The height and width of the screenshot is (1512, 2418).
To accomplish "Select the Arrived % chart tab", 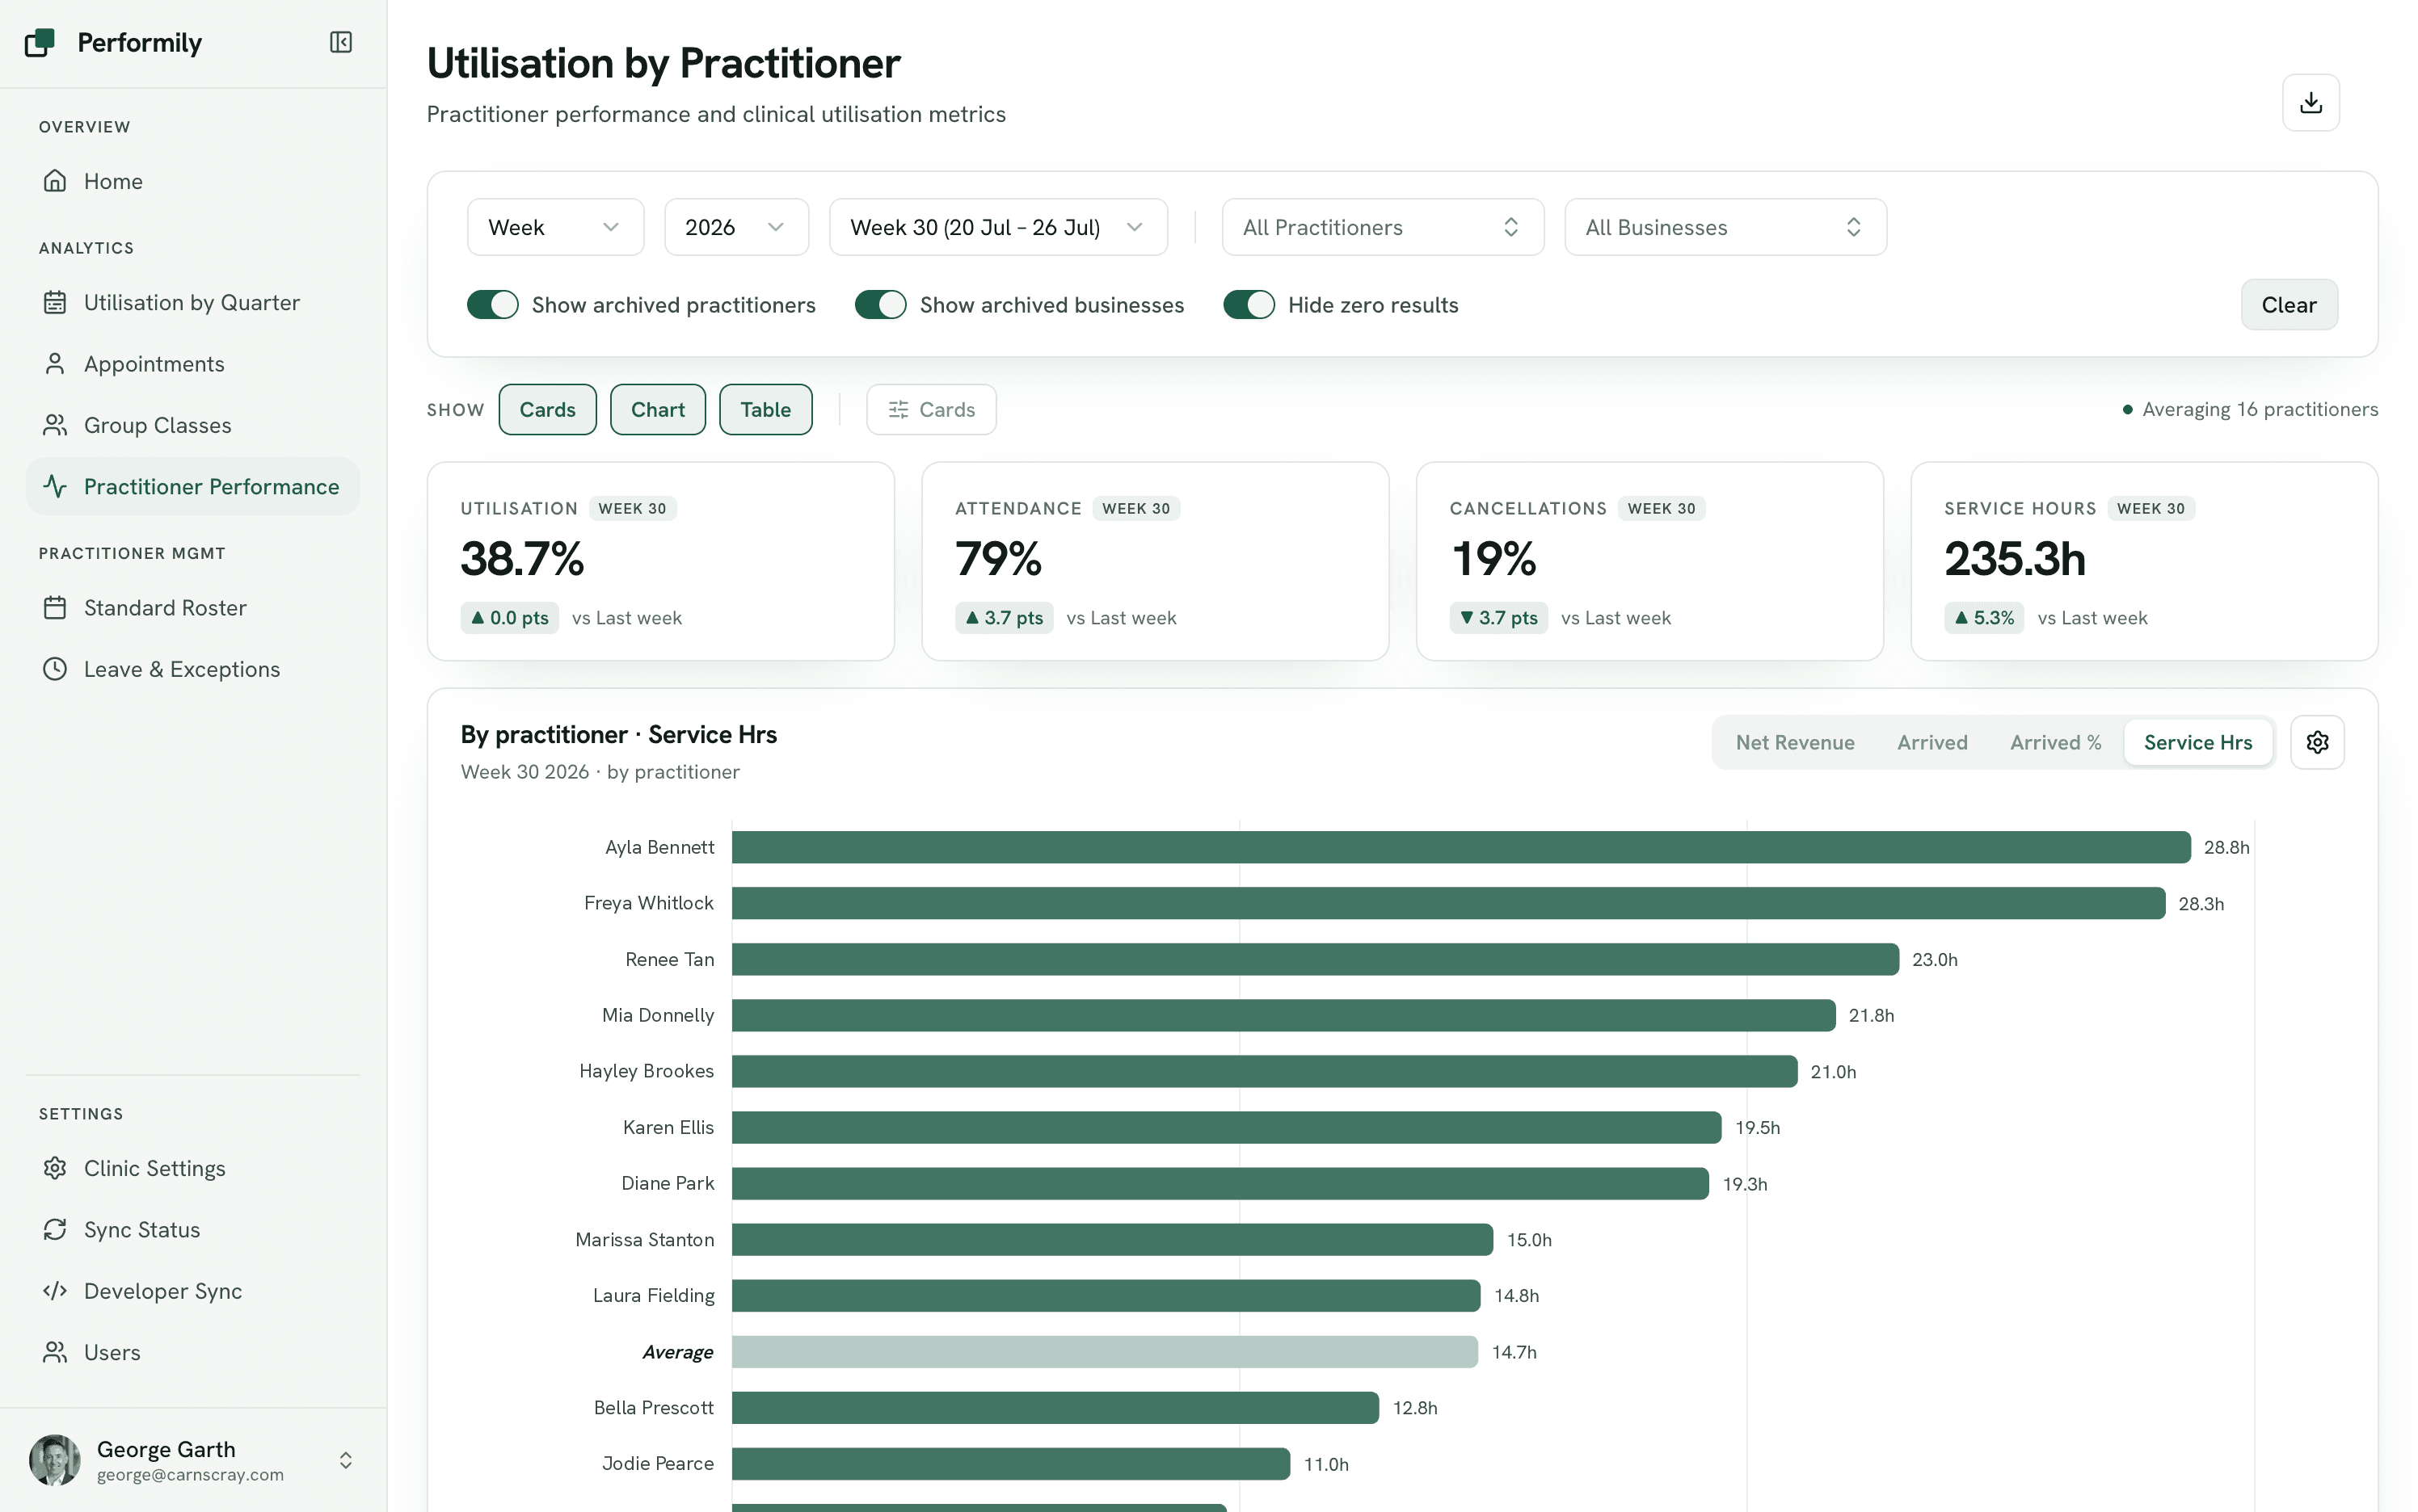I will click(2055, 742).
